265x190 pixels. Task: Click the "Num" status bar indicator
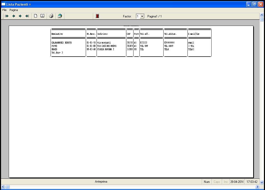207,182
